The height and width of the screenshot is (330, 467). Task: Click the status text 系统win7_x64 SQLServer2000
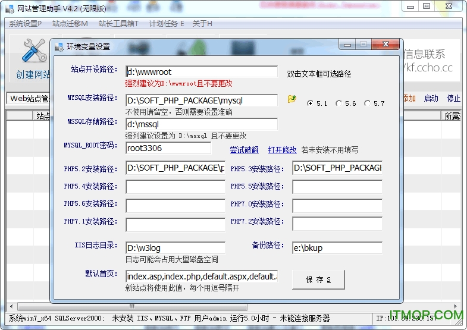[55, 318]
